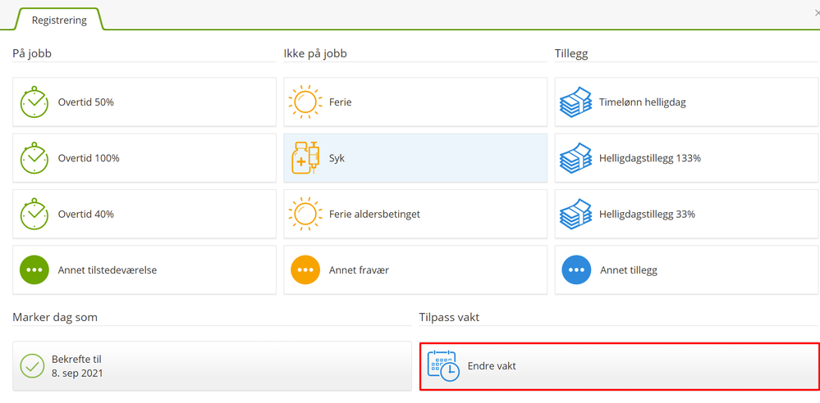Close the registration panel with X
The width and height of the screenshot is (820, 403).
(815, 13)
